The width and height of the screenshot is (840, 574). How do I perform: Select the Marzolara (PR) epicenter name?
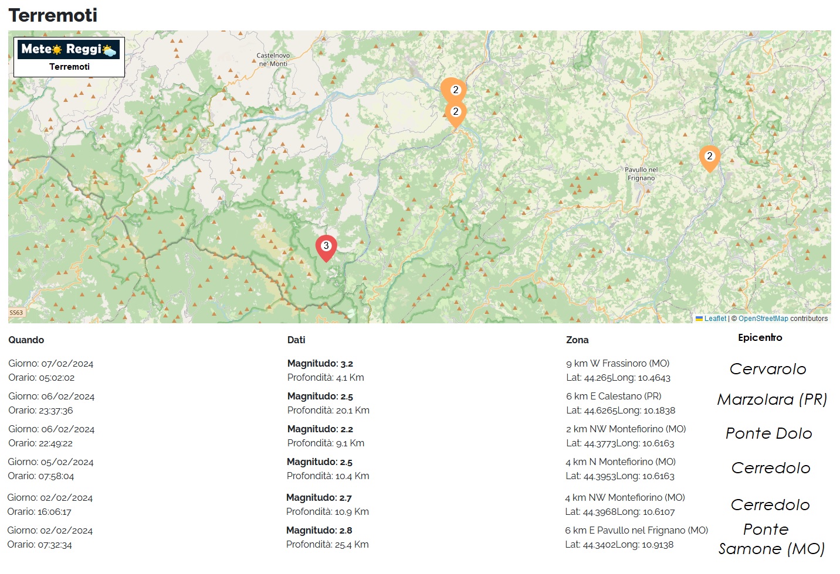[x=772, y=399]
